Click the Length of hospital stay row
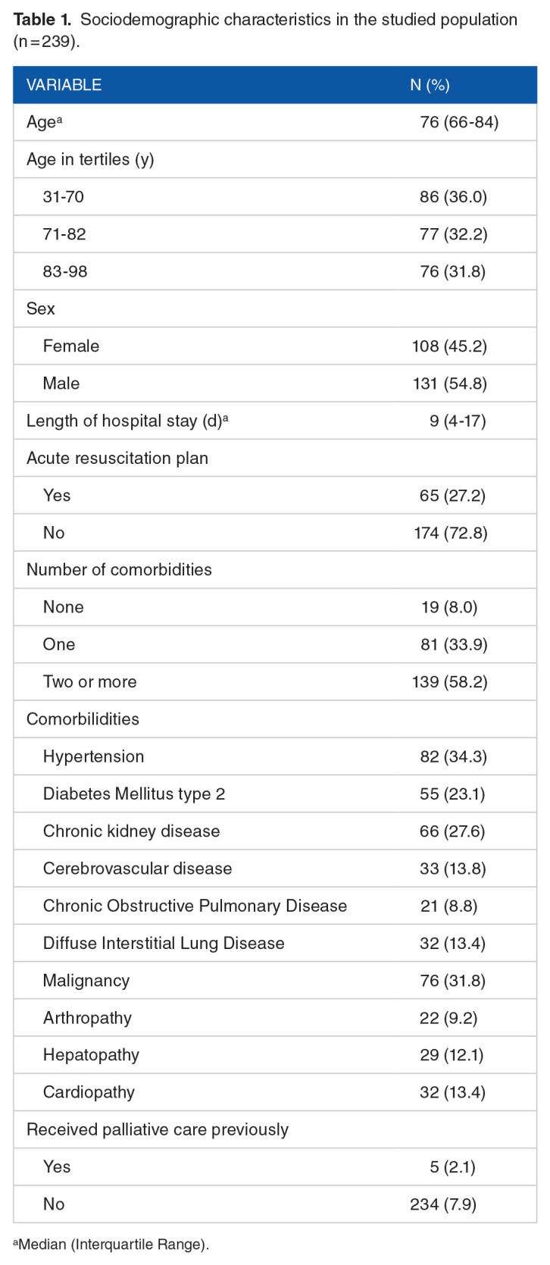This screenshot has width=550, height=1265. pyautogui.click(x=127, y=421)
